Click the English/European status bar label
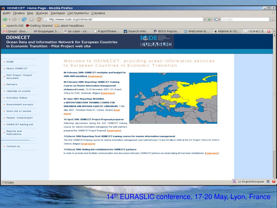The width and height of the screenshot is (277, 208). pyautogui.click(x=253, y=181)
